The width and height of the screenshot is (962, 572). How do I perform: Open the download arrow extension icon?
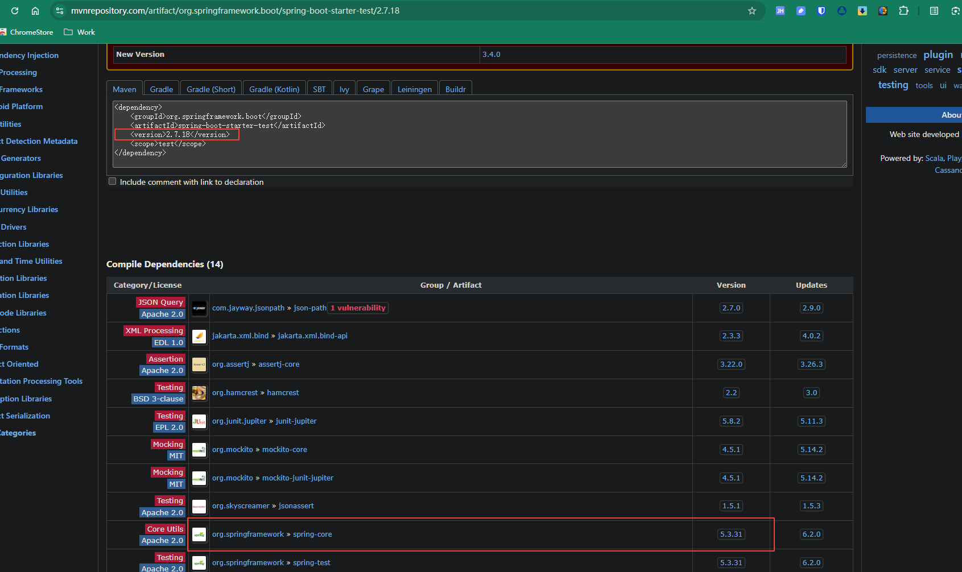(862, 11)
